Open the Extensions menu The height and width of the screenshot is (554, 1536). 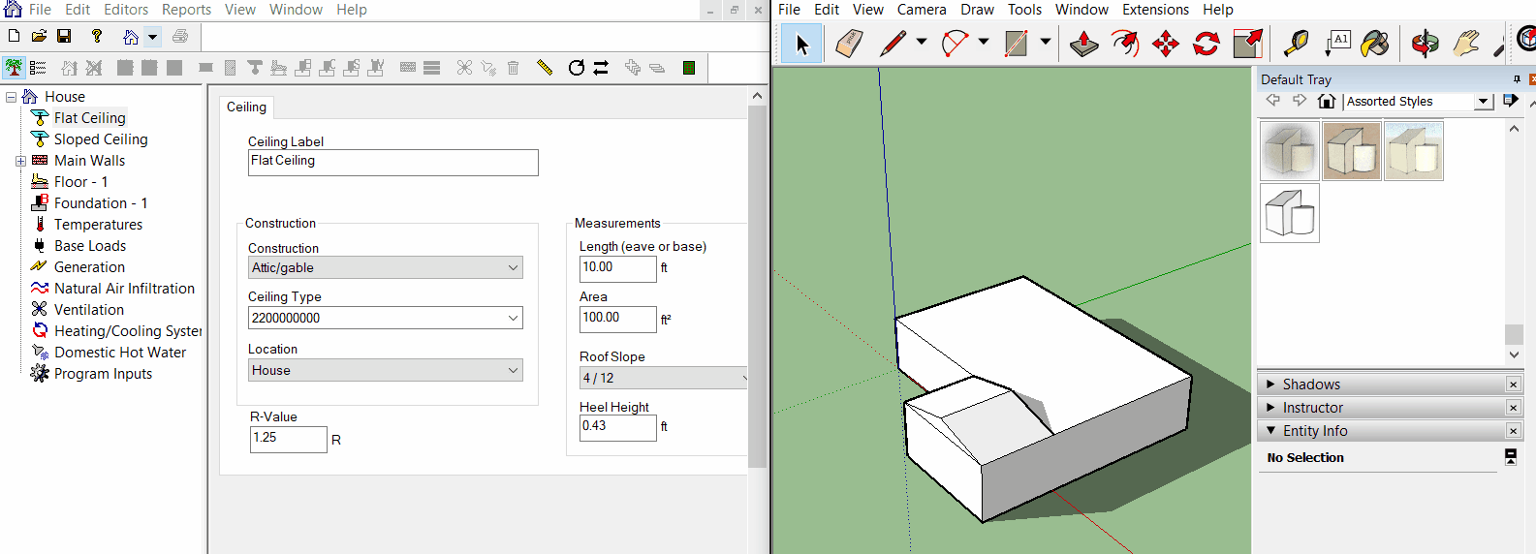pos(1155,10)
